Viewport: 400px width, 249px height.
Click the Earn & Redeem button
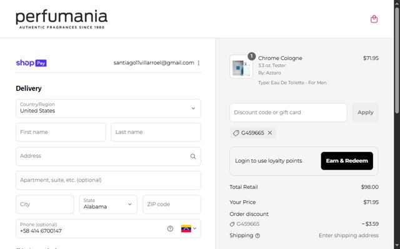(x=347, y=161)
